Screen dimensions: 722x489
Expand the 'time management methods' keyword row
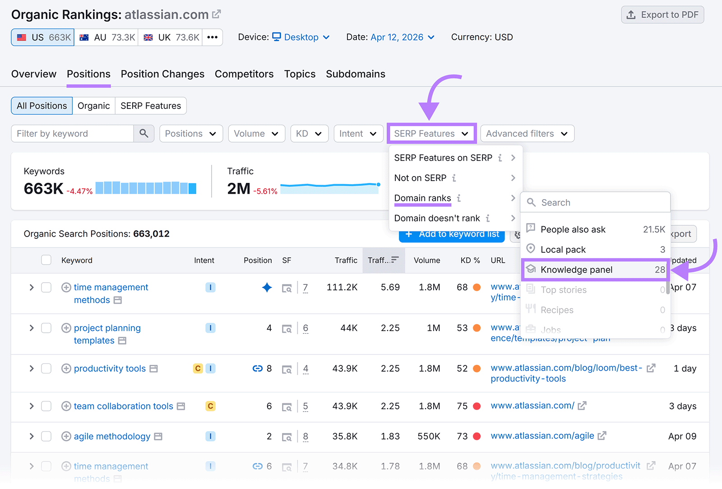[x=31, y=287]
